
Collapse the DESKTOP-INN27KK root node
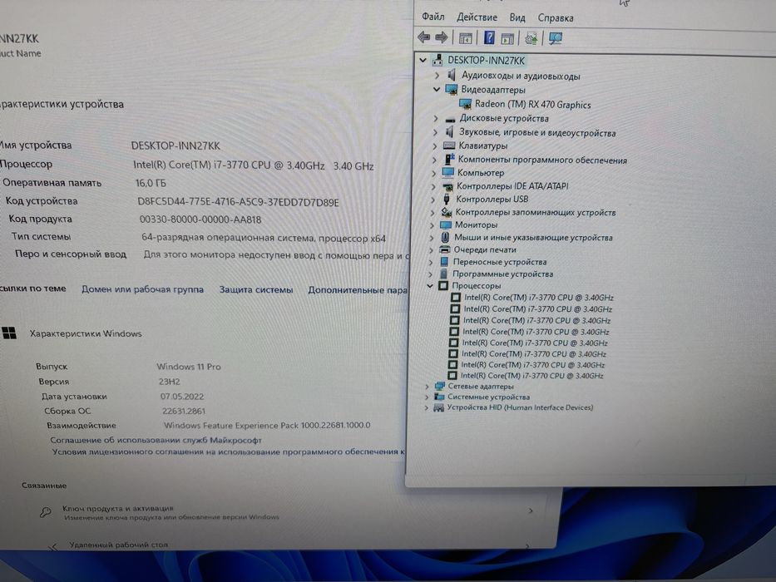[423, 61]
